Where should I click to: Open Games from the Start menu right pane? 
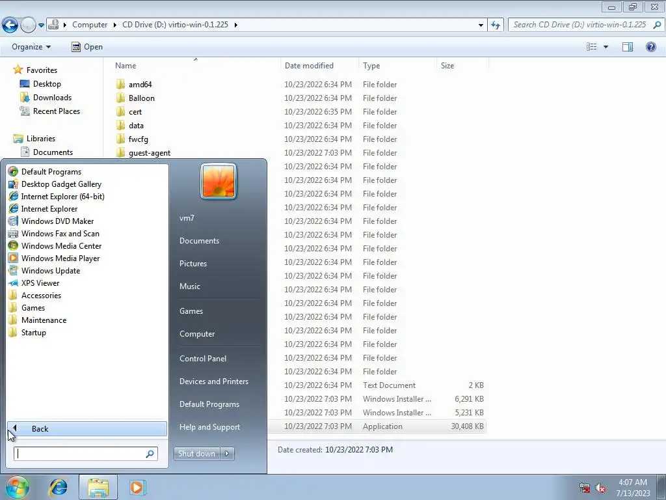tap(191, 311)
